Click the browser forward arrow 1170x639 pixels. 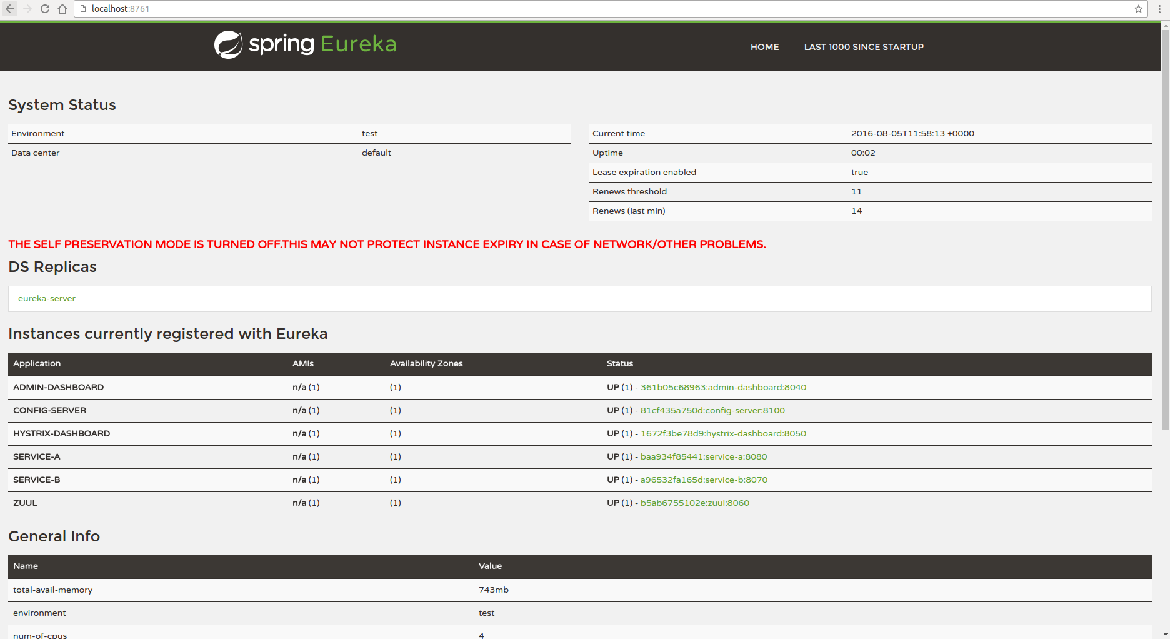[x=27, y=9]
